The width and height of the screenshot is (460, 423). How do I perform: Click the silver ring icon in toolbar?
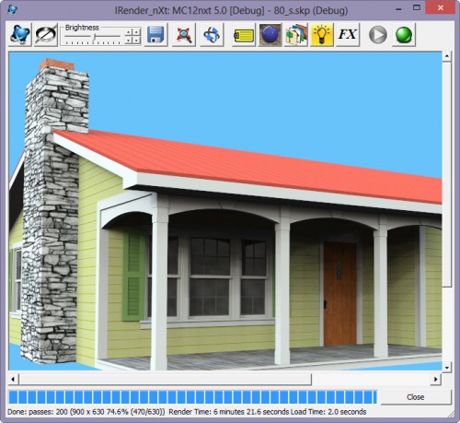click(46, 35)
